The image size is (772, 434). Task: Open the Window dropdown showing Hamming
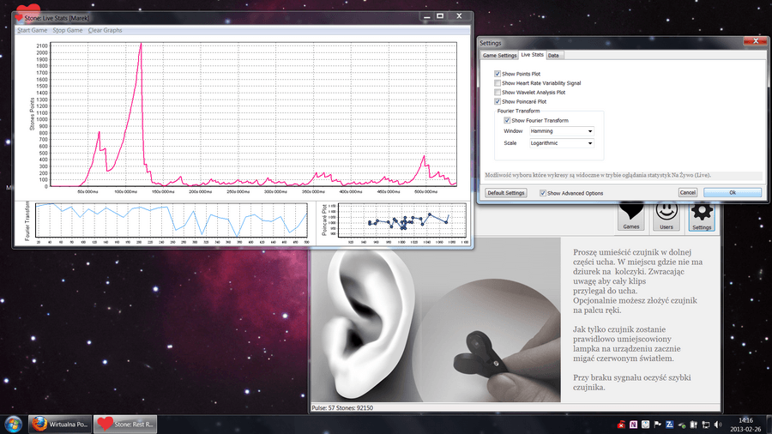tap(561, 131)
